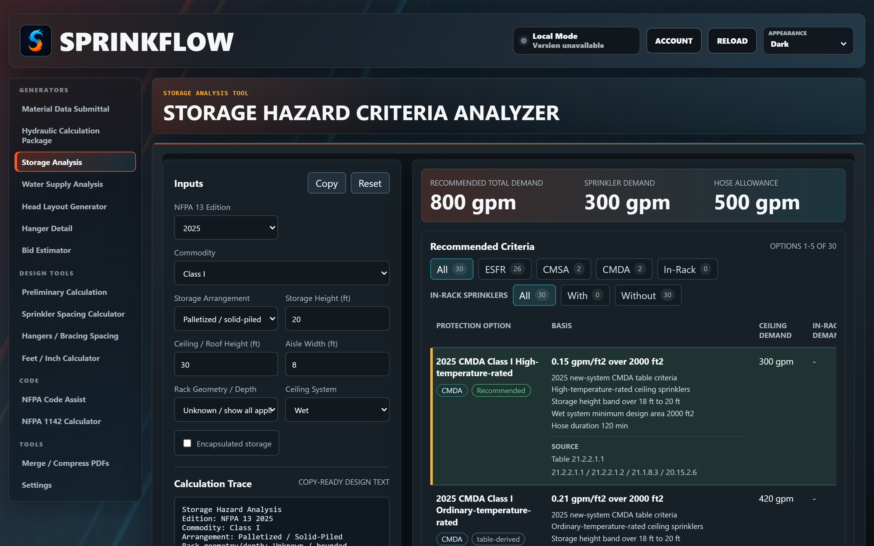Image resolution: width=874 pixels, height=546 pixels.
Task: Filter criteria by ESFR
Action: (x=505, y=269)
